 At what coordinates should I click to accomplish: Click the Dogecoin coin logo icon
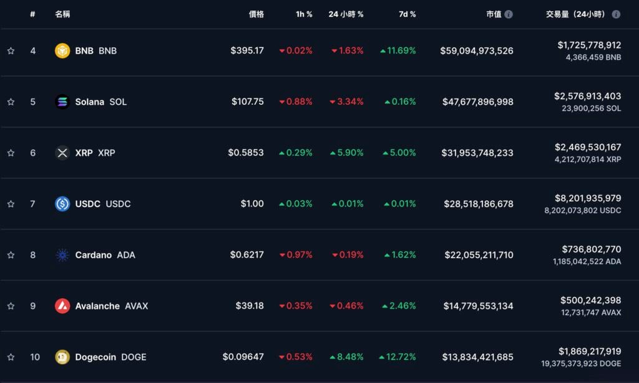[x=62, y=357]
